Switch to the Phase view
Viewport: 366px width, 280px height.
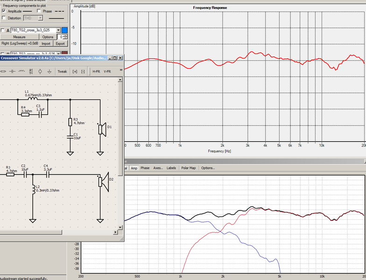145,168
